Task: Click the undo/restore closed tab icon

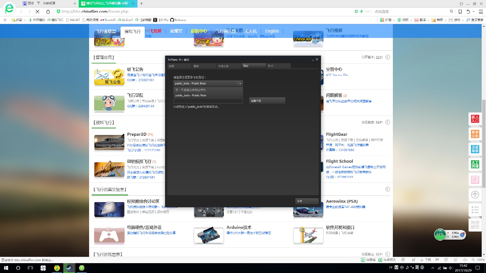Action: 468,11
